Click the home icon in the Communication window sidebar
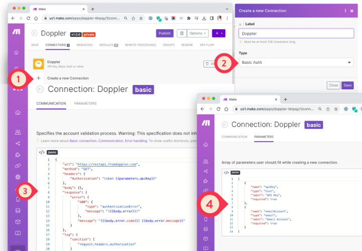Image resolution: width=362 pixels, height=251 pixels. (x=18, y=112)
